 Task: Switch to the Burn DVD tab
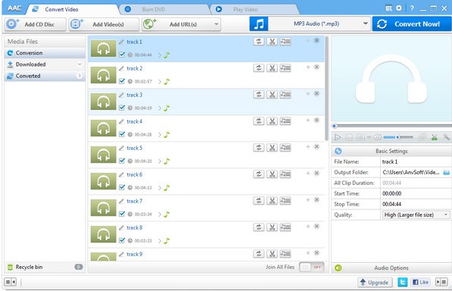point(154,10)
